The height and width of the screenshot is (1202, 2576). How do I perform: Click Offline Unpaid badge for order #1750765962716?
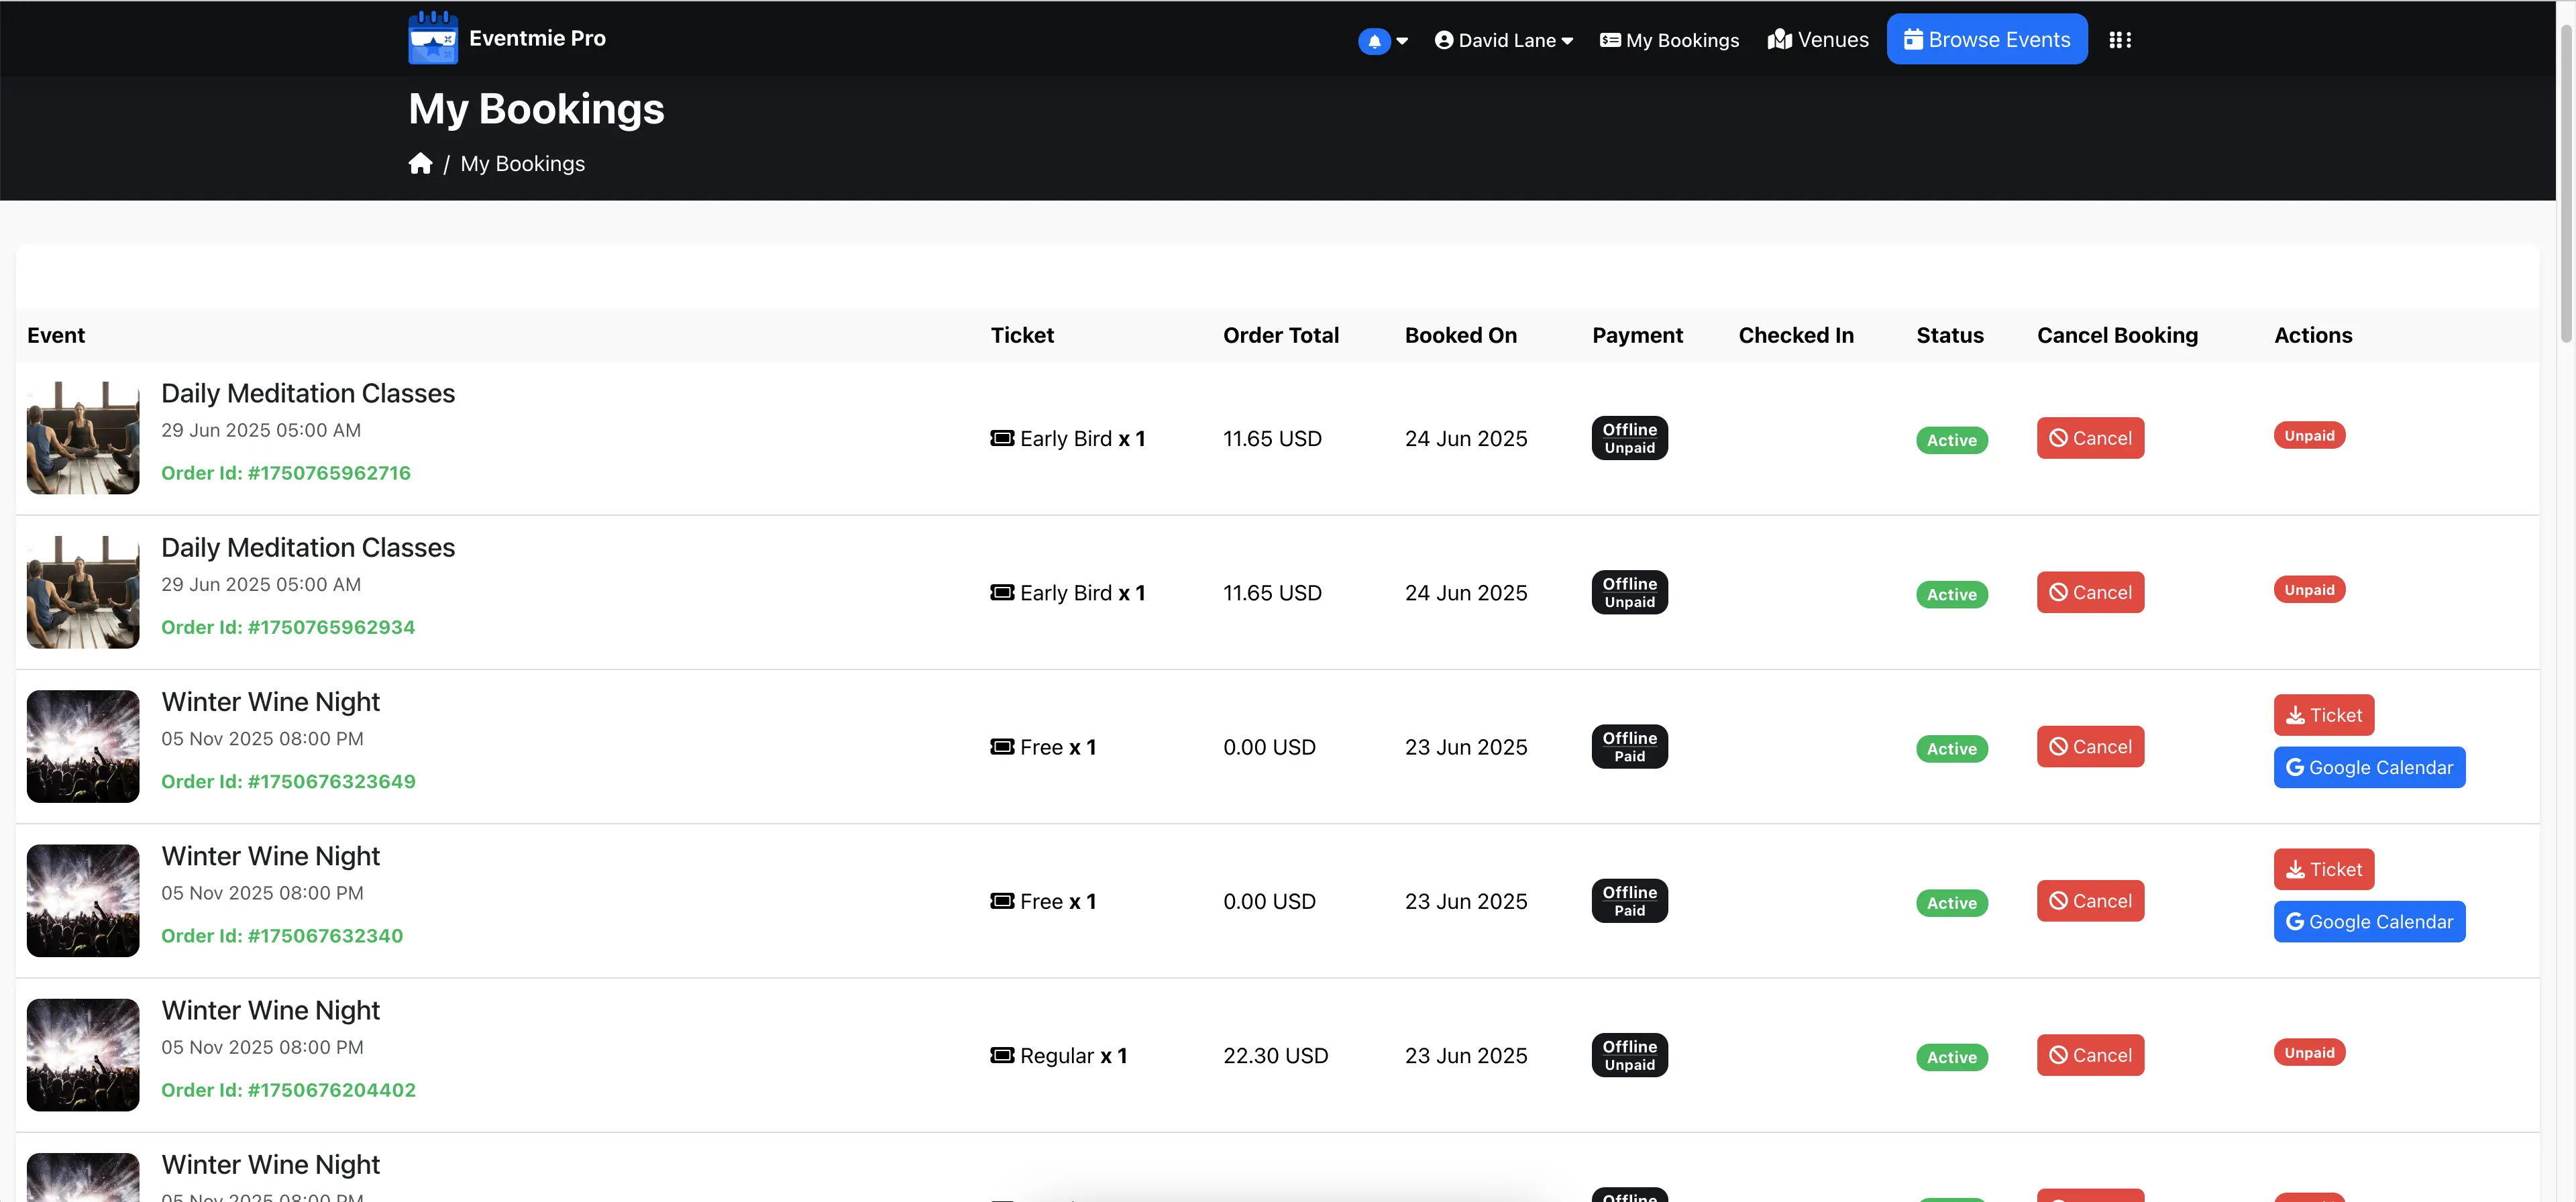[1629, 438]
